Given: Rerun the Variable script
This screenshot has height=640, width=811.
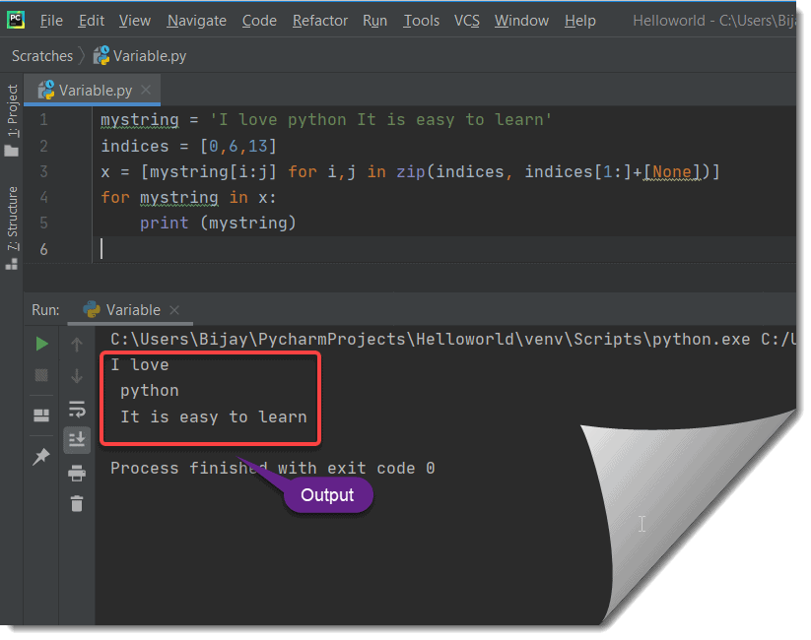Looking at the screenshot, I should (x=40, y=344).
